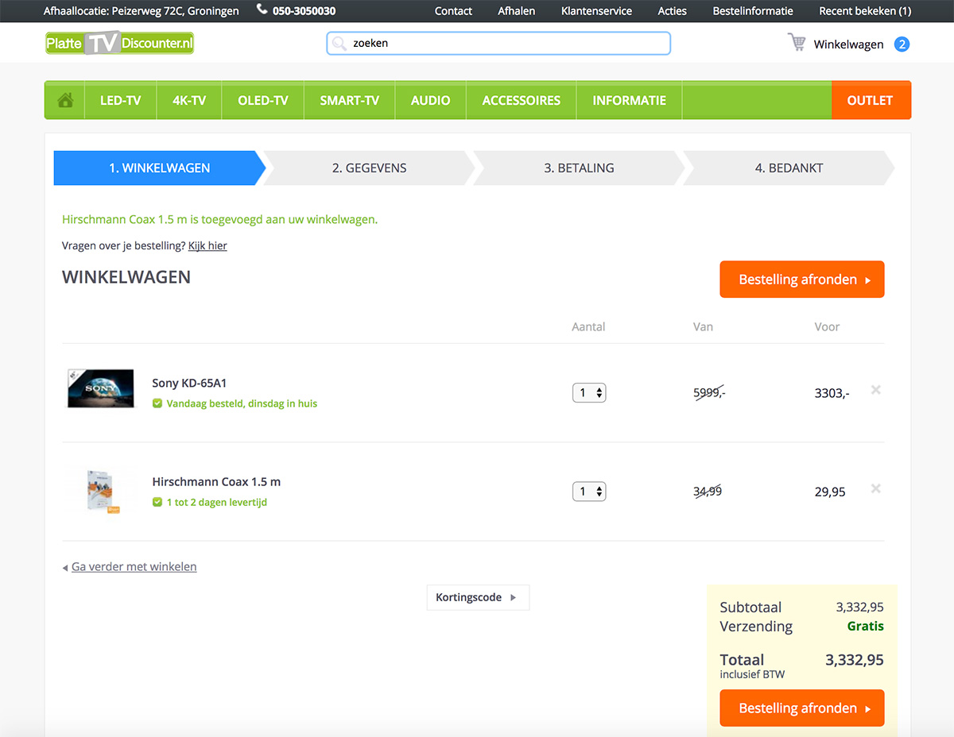This screenshot has width=954, height=737.
Task: Remove Sony KD-65A1 from cart
Action: tap(875, 390)
